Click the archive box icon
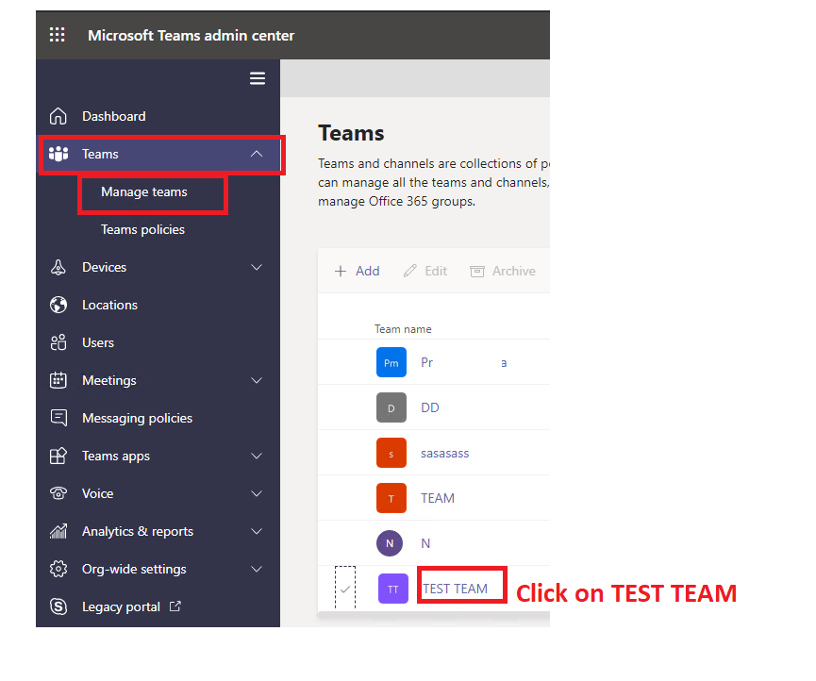This screenshot has width=816, height=681. [x=477, y=271]
